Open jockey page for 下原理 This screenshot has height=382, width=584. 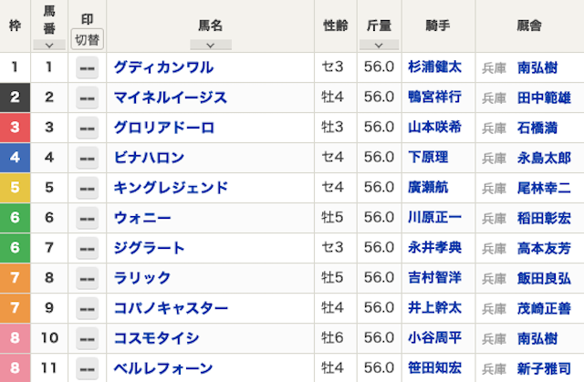(x=428, y=158)
